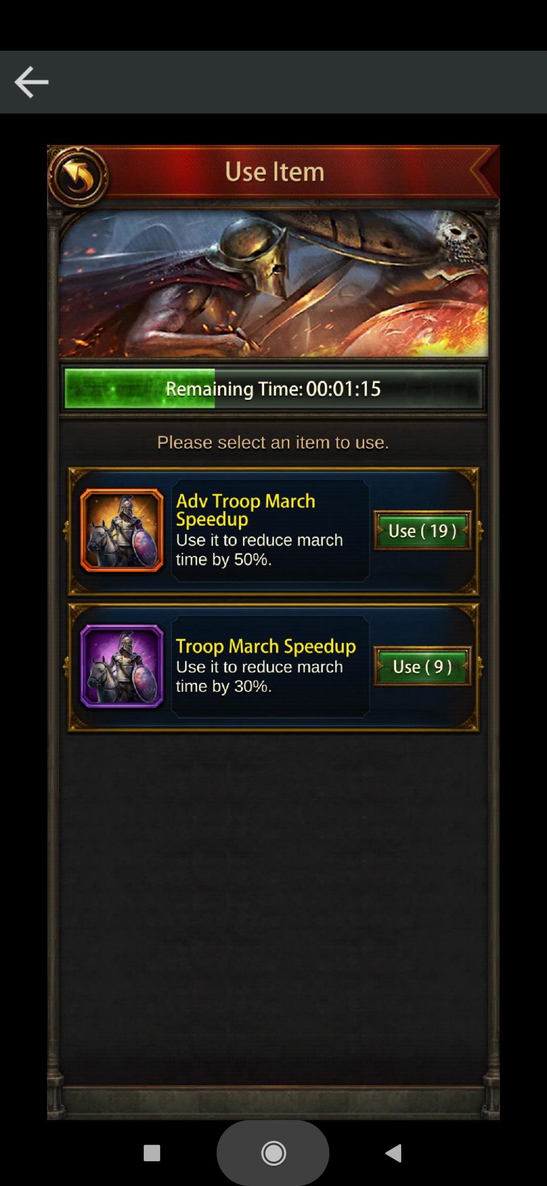
Task: Select the purple Troop March Speedup item icon
Action: [122, 666]
